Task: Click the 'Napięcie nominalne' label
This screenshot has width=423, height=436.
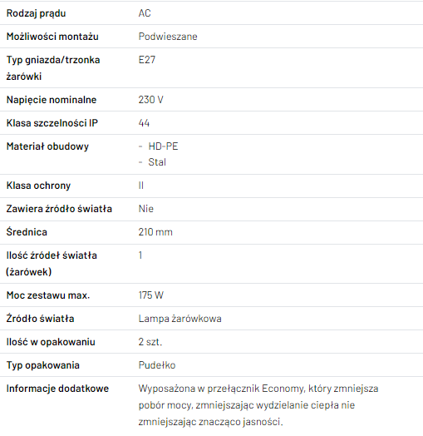Action: pyautogui.click(x=52, y=100)
